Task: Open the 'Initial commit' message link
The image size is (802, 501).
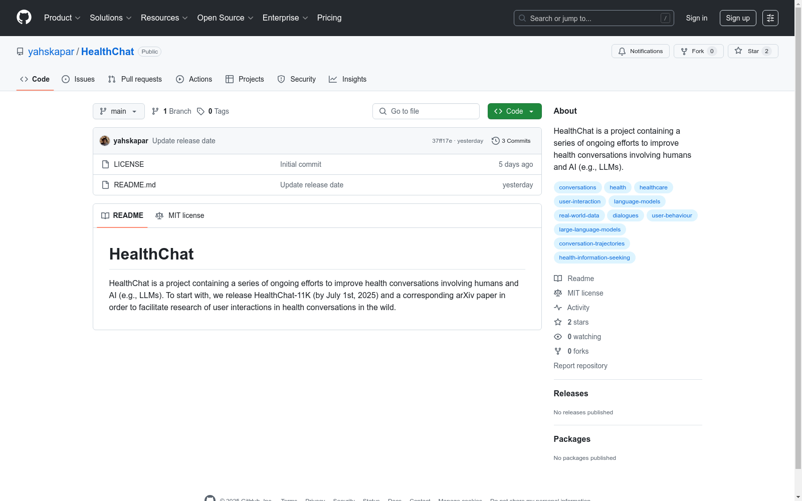Action: pos(301,164)
